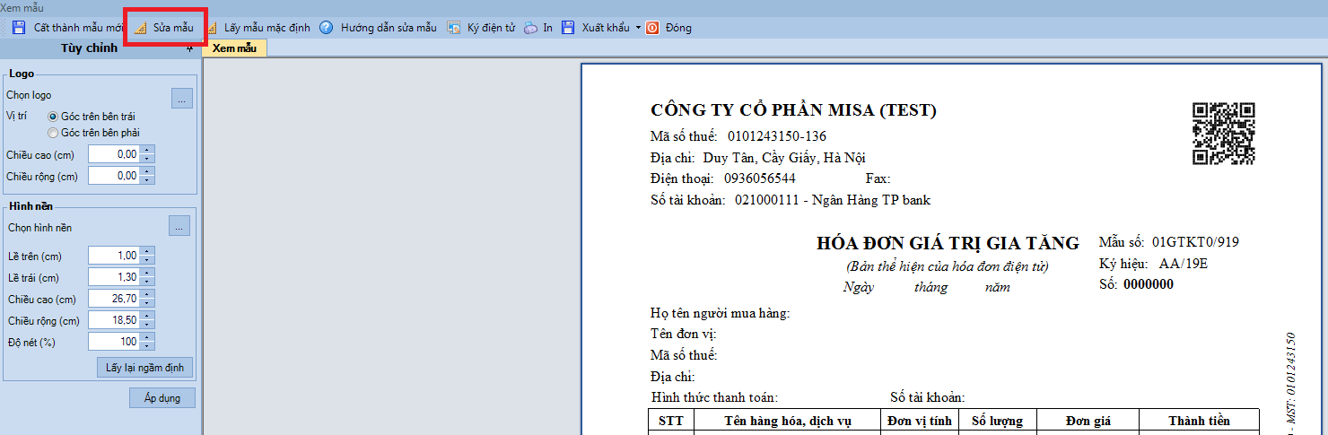
Task: Increase the 'Lề trên (cm)' value
Action: [148, 251]
